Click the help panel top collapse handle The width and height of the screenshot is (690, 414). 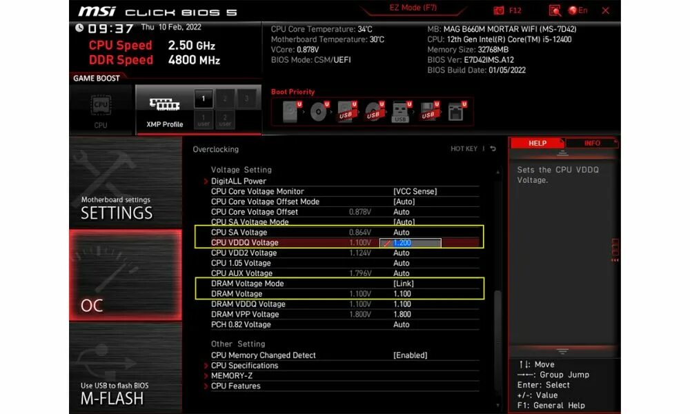click(562, 154)
